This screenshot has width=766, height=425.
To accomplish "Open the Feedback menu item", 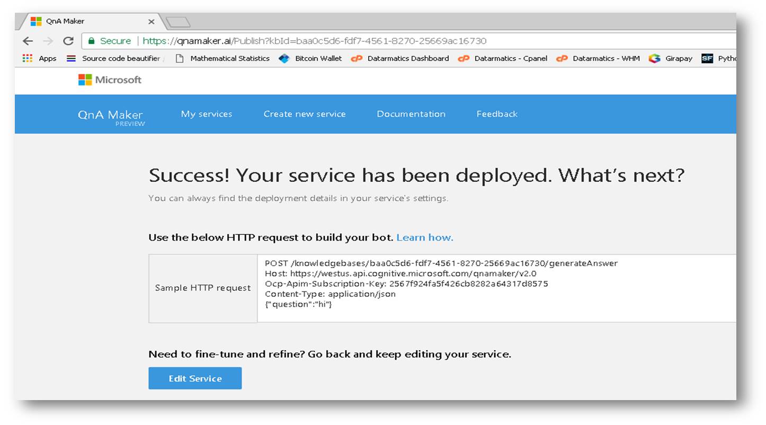I will point(497,114).
